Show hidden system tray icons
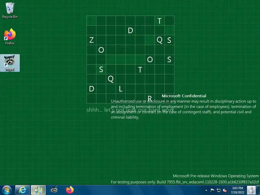The image size is (260, 195). pos(206,190)
